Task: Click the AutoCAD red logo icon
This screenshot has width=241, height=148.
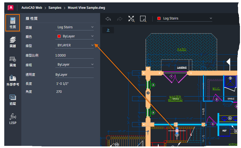Action: pos(11,7)
